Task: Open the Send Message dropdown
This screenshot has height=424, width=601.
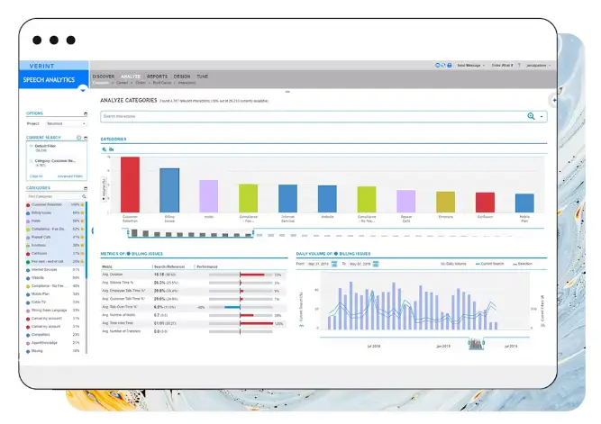Action: [470, 66]
